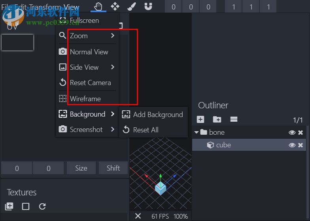Toggle Wireframe display mode
Screen dimensions: 310x221
coord(87,98)
